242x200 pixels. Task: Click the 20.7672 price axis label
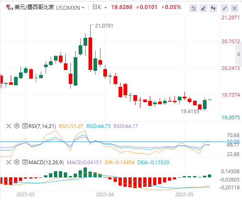click(x=230, y=41)
